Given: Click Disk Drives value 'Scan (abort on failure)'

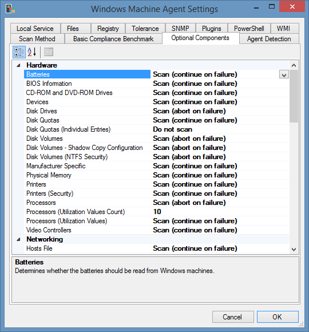Looking at the screenshot, I should [x=189, y=111].
